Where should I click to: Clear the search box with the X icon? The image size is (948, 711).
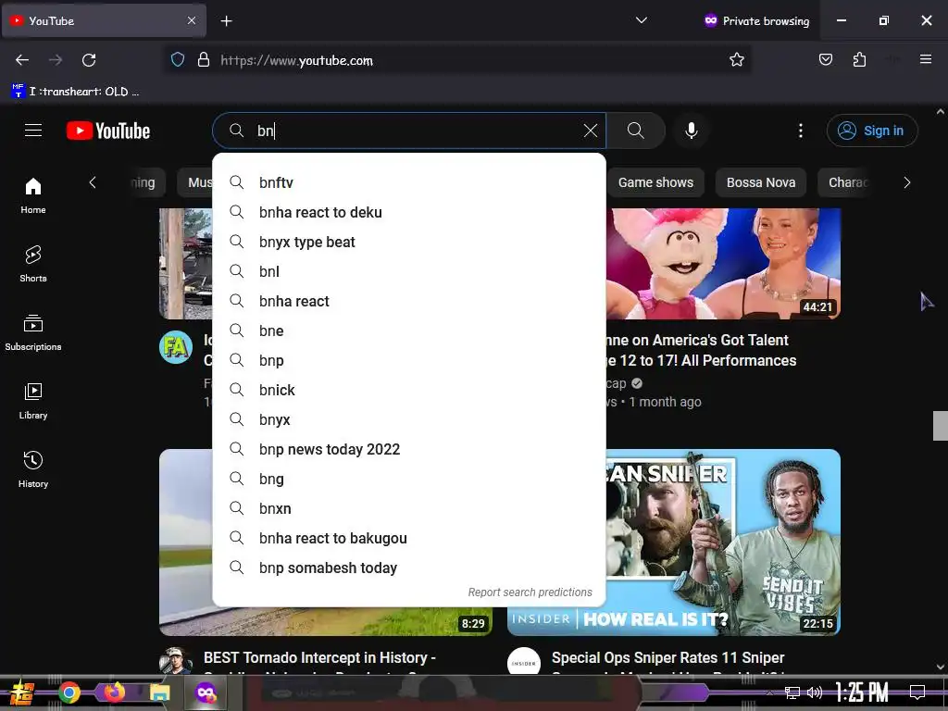tap(591, 131)
